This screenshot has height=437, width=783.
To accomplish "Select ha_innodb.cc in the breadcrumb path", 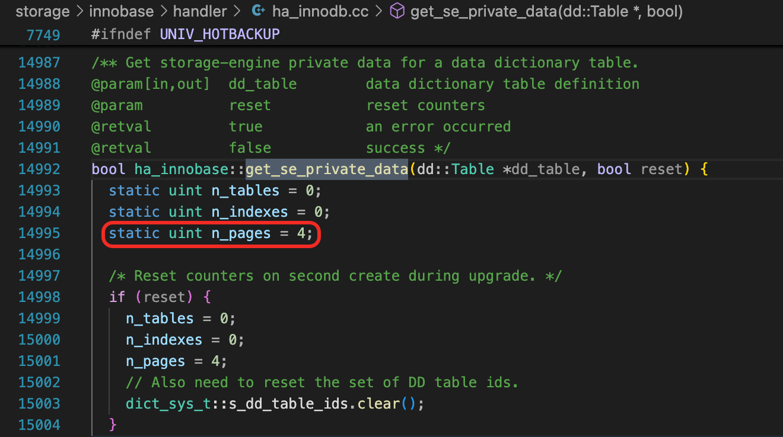I will tap(320, 11).
